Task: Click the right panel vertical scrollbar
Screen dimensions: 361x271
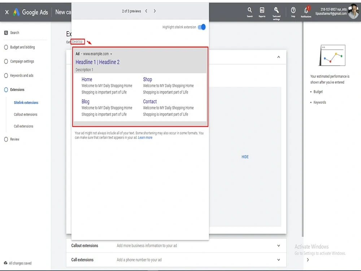Action: click(x=303, y=129)
